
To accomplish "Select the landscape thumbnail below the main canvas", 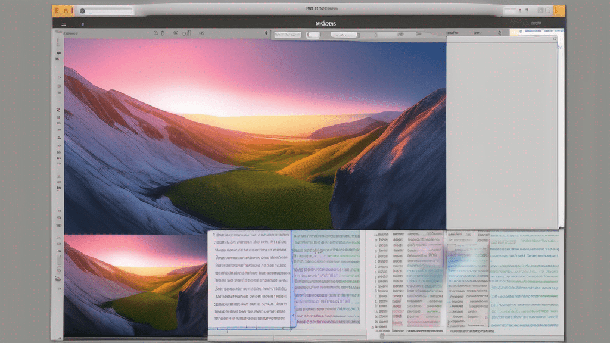I will point(135,285).
